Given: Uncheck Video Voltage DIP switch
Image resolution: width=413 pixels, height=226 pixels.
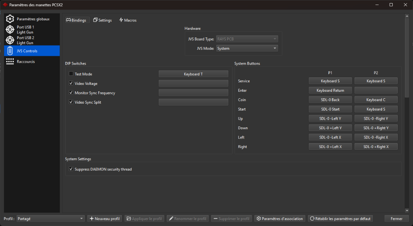Looking at the screenshot, I should pyautogui.click(x=71, y=83).
